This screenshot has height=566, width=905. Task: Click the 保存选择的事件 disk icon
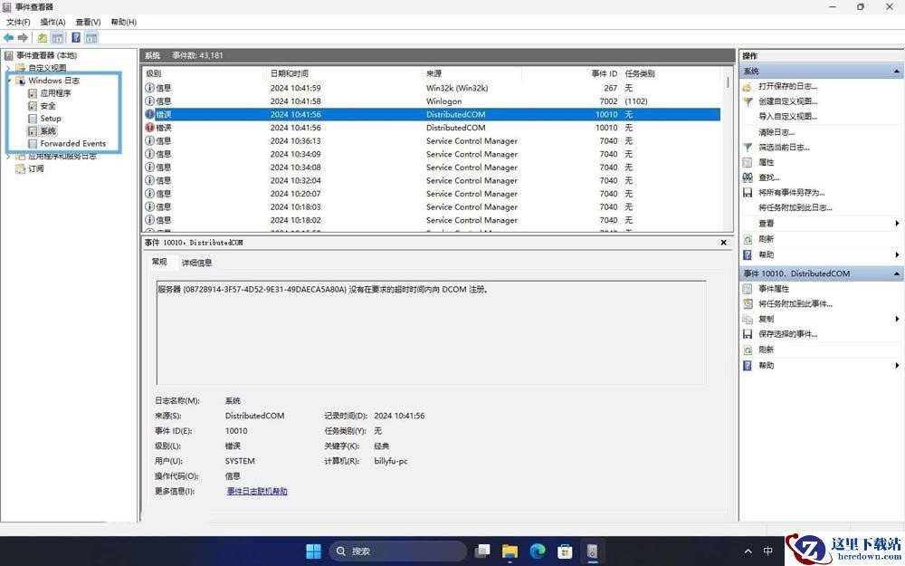[x=748, y=334]
